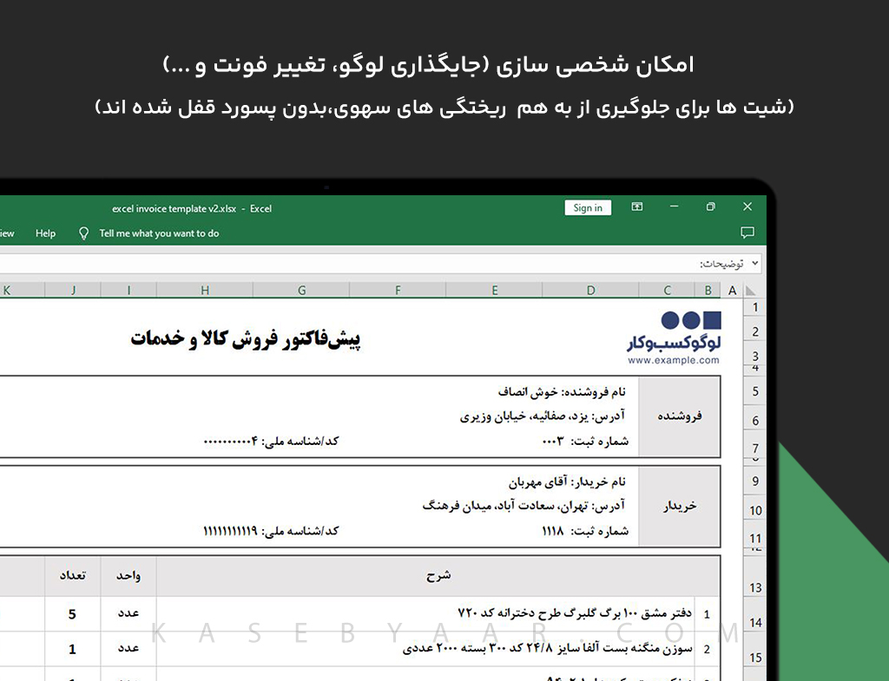The height and width of the screenshot is (681, 889).
Task: Restore down the Excel window
Action: tap(710, 206)
